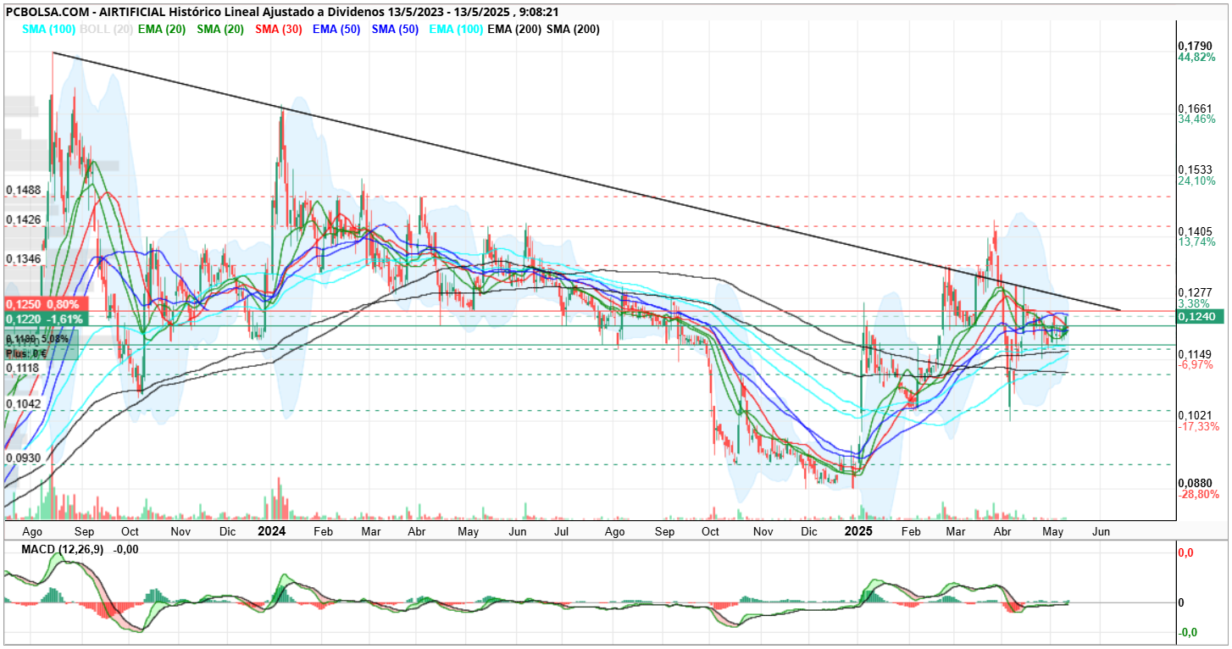Click the -6,97% axis percentage
The width and height of the screenshot is (1232, 649).
click(1196, 364)
